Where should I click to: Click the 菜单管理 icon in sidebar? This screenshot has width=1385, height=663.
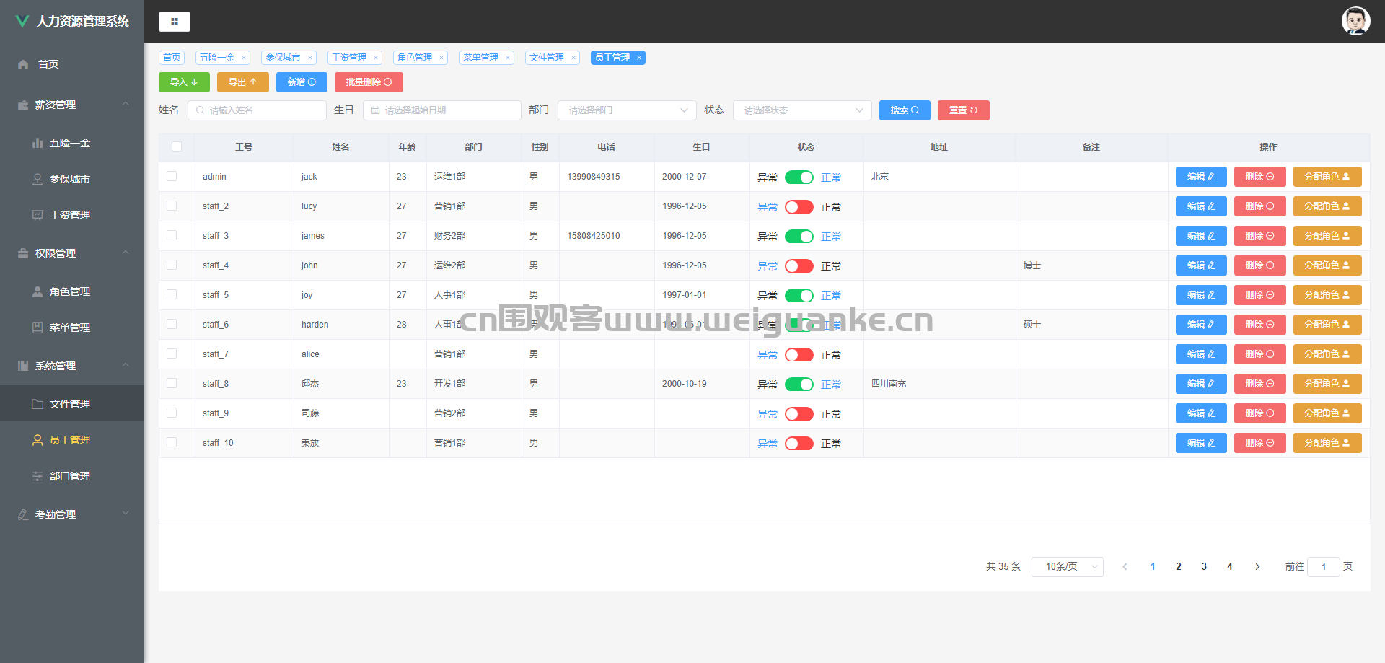[x=38, y=328]
